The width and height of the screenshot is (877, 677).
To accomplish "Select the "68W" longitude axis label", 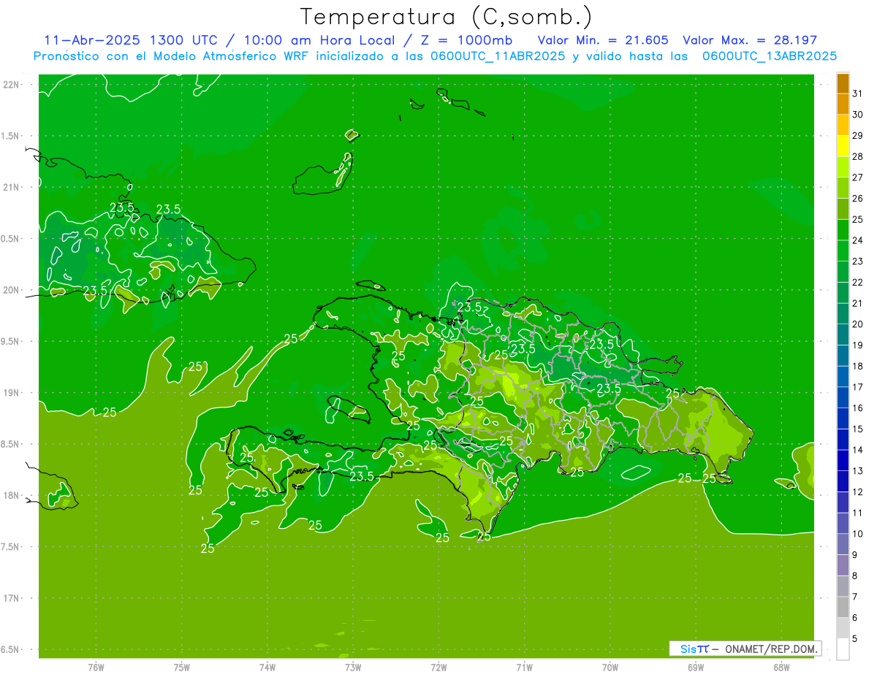I will pos(781,668).
